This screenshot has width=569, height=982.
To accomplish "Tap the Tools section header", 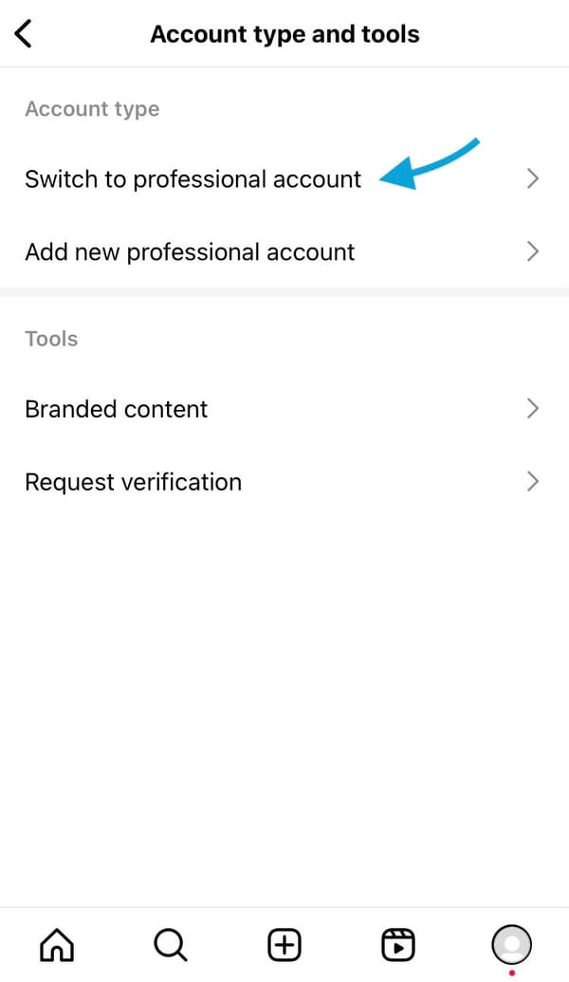I will click(50, 339).
